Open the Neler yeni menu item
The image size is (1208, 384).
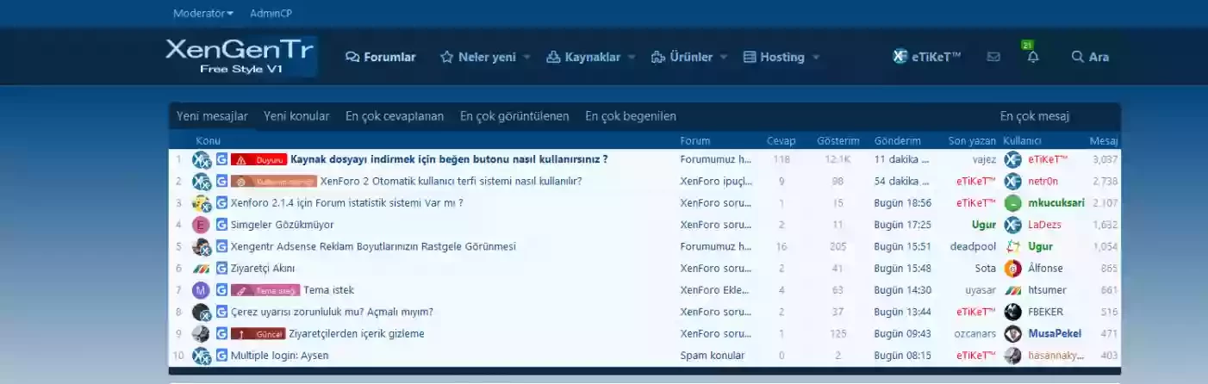[478, 57]
